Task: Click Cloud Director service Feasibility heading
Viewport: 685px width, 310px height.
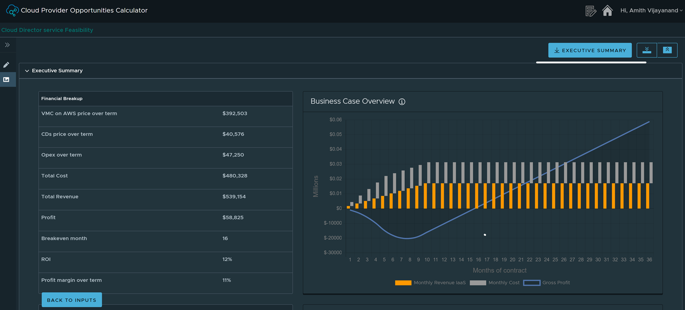Action: coord(47,30)
